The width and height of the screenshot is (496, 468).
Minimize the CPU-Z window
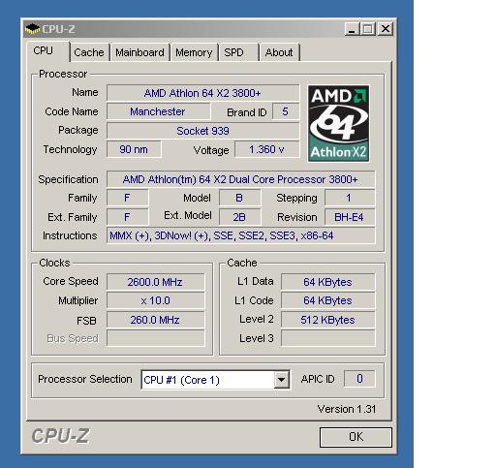click(352, 29)
